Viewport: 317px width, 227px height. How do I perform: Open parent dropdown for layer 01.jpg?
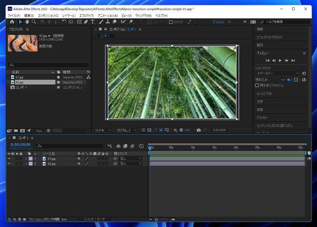coord(130,159)
